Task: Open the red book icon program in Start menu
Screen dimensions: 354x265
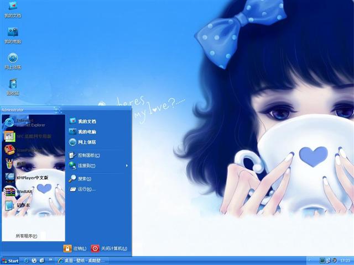Action: (x=23, y=150)
